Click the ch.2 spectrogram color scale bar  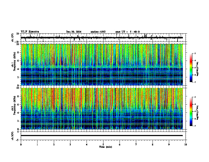point(191,111)
